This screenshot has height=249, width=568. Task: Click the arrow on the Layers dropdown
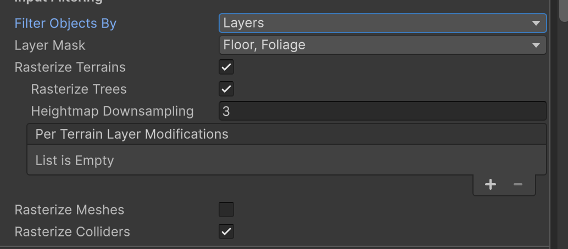click(536, 24)
